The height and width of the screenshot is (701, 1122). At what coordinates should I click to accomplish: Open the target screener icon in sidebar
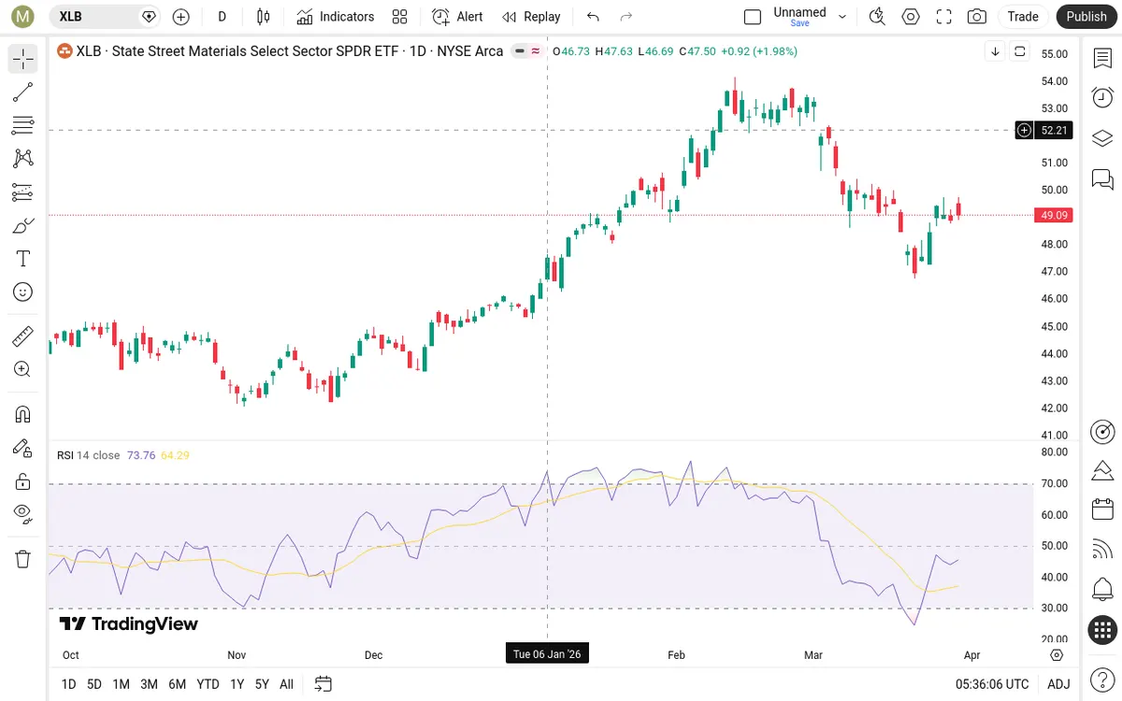1102,431
